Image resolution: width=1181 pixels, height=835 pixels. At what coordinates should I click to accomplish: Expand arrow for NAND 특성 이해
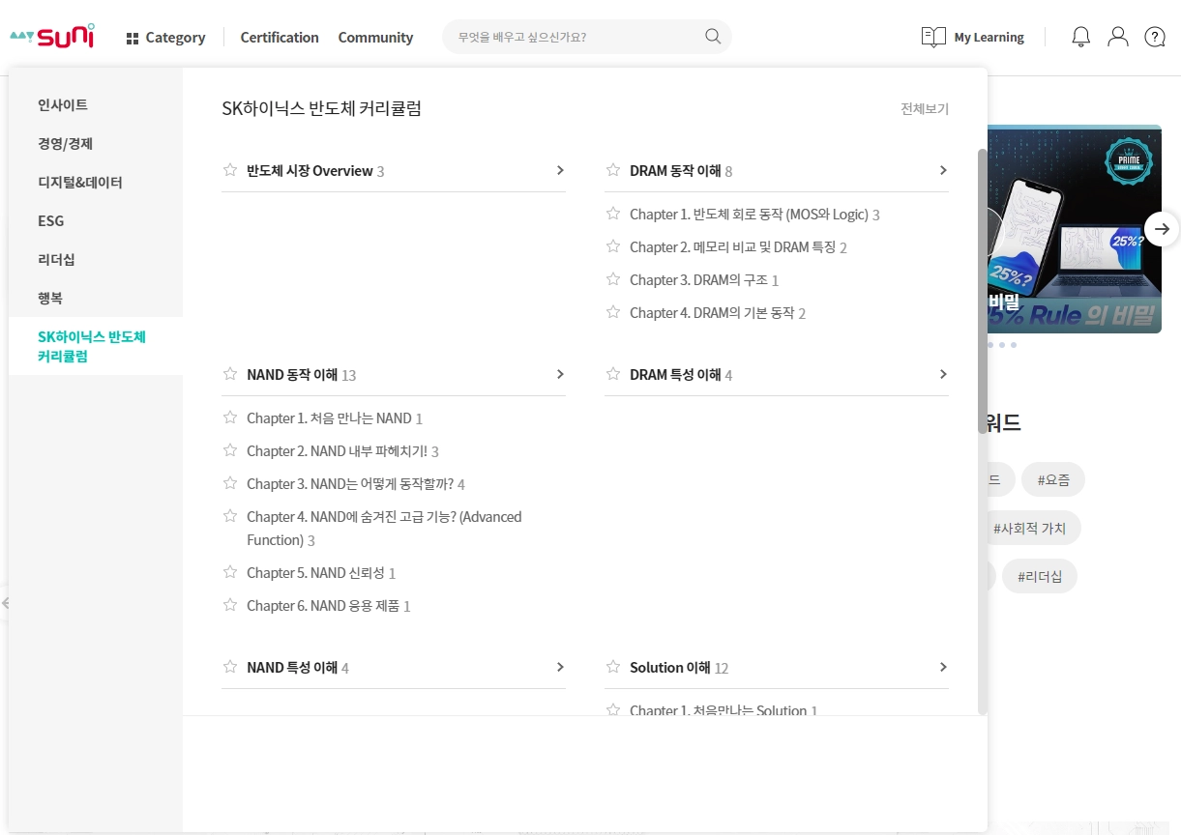[x=560, y=667]
